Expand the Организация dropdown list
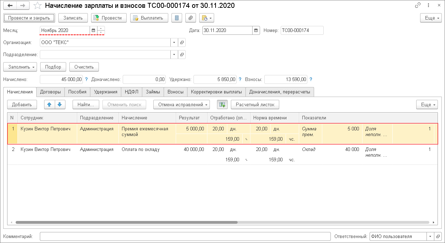The height and width of the screenshot is (243, 445). 174,43
